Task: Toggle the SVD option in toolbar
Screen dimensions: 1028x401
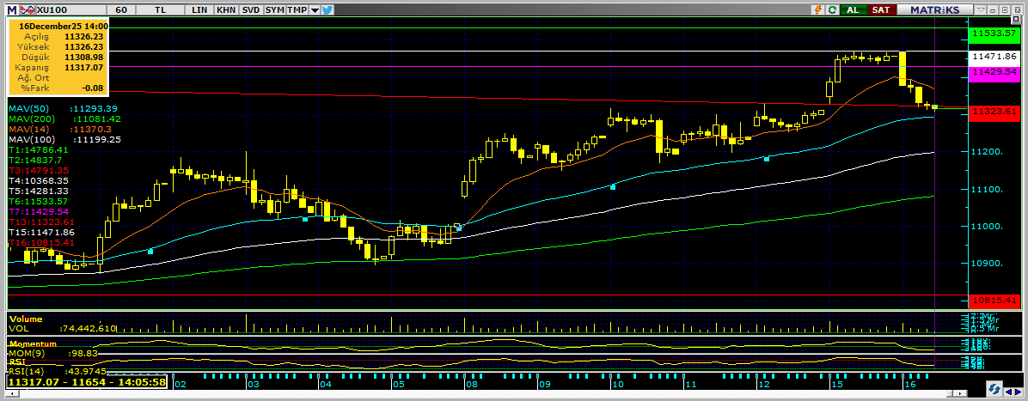Action: click(x=251, y=9)
